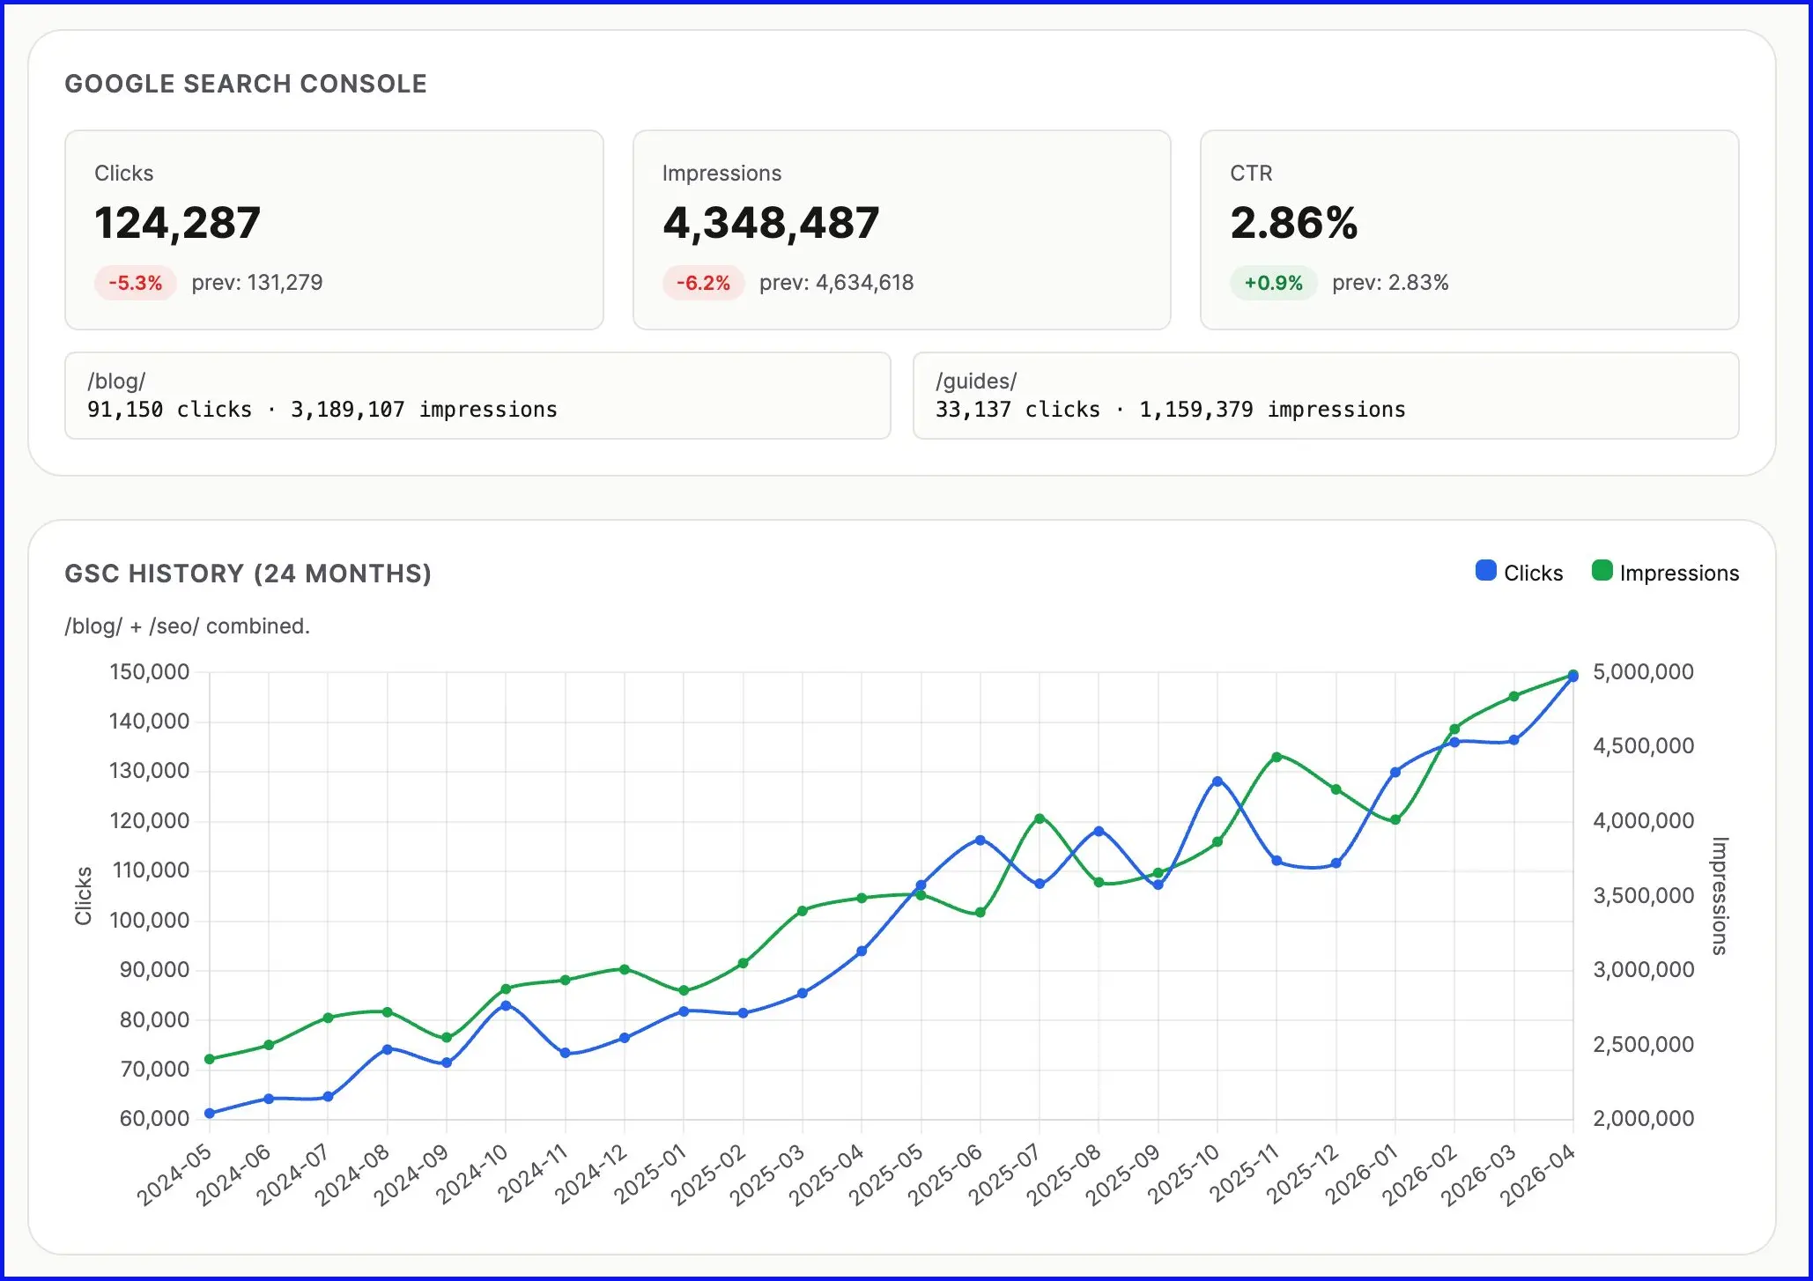Click the 2025-03 Impressions data point
Image resolution: width=1813 pixels, height=1281 pixels.
point(803,911)
